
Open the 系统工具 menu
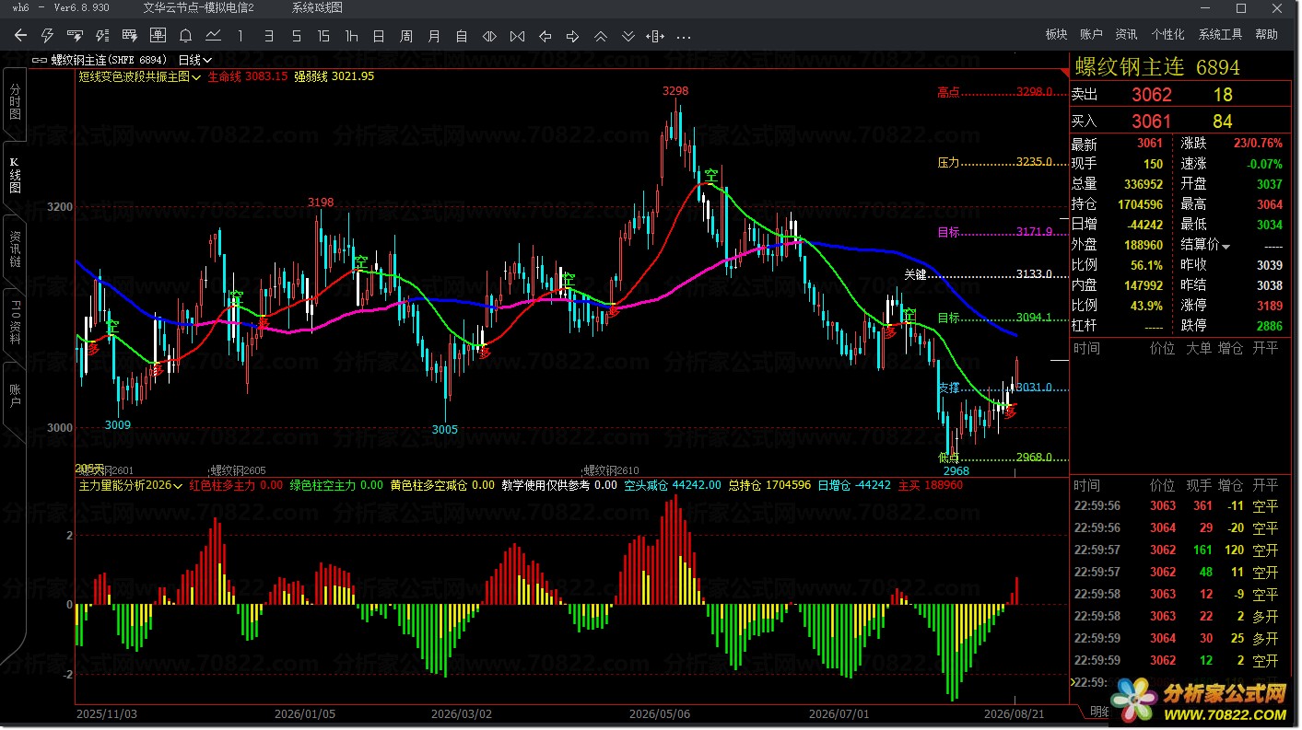[1220, 34]
